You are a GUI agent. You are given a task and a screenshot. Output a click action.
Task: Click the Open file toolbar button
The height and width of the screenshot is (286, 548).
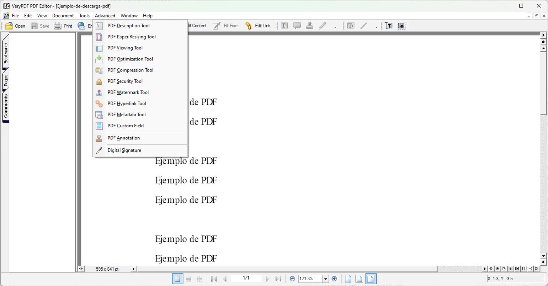15,26
